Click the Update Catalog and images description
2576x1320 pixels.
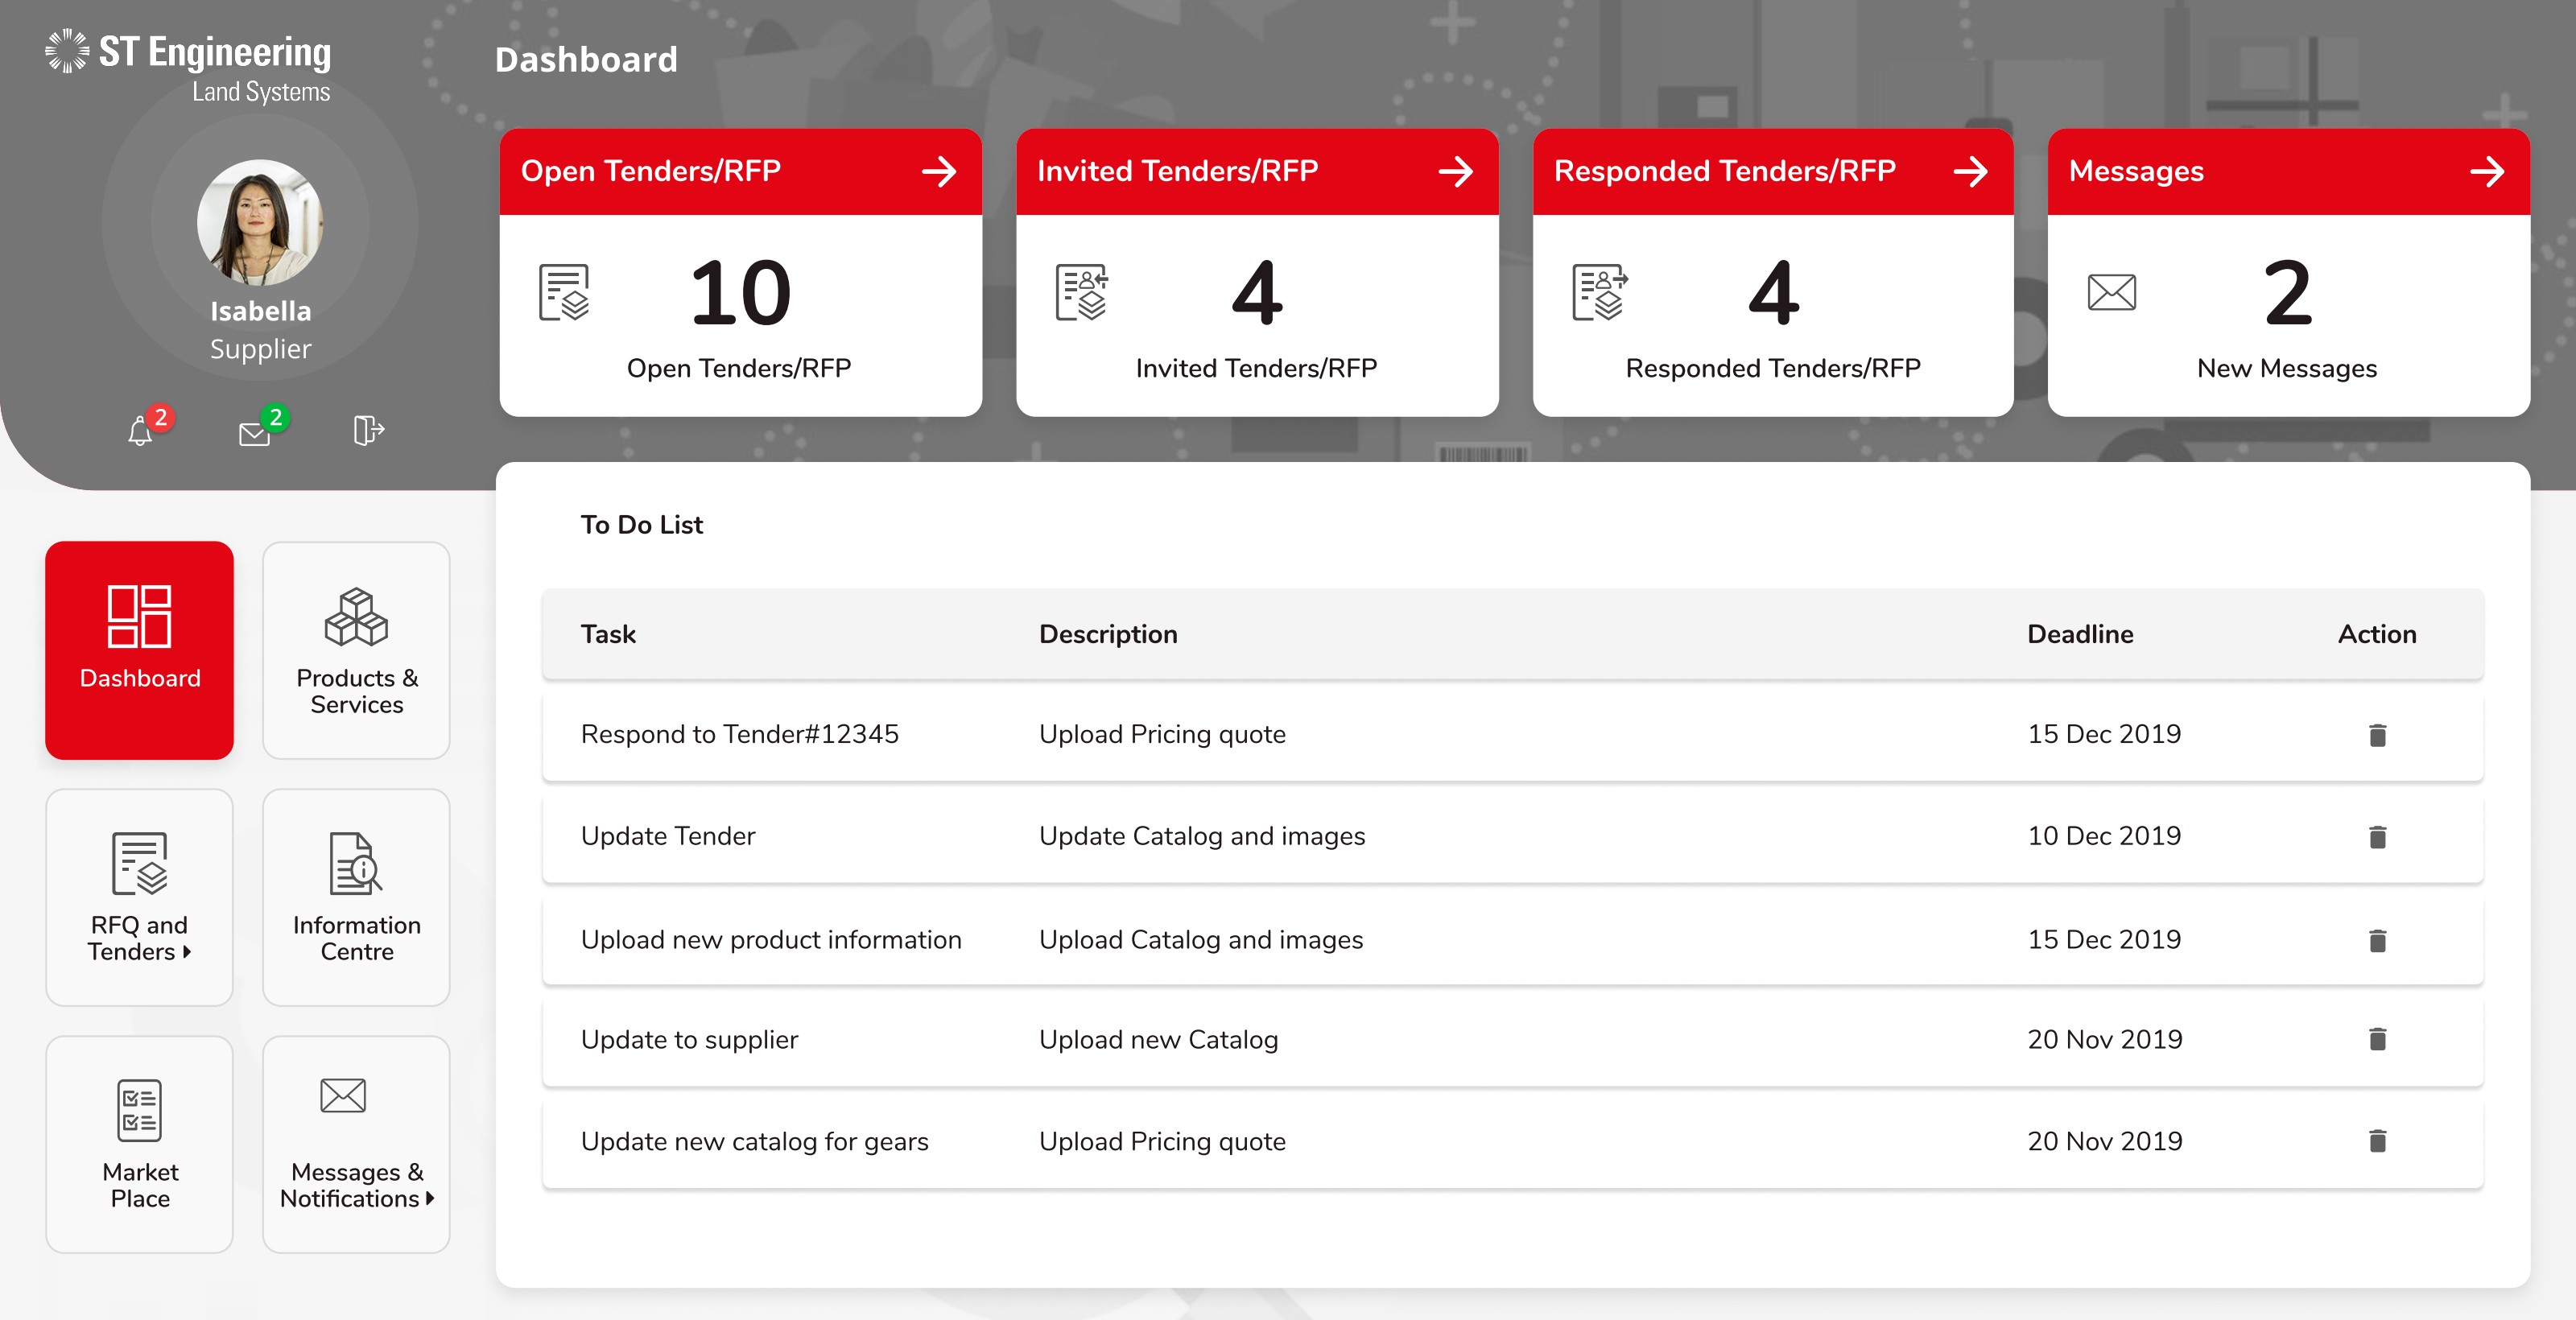[1202, 836]
